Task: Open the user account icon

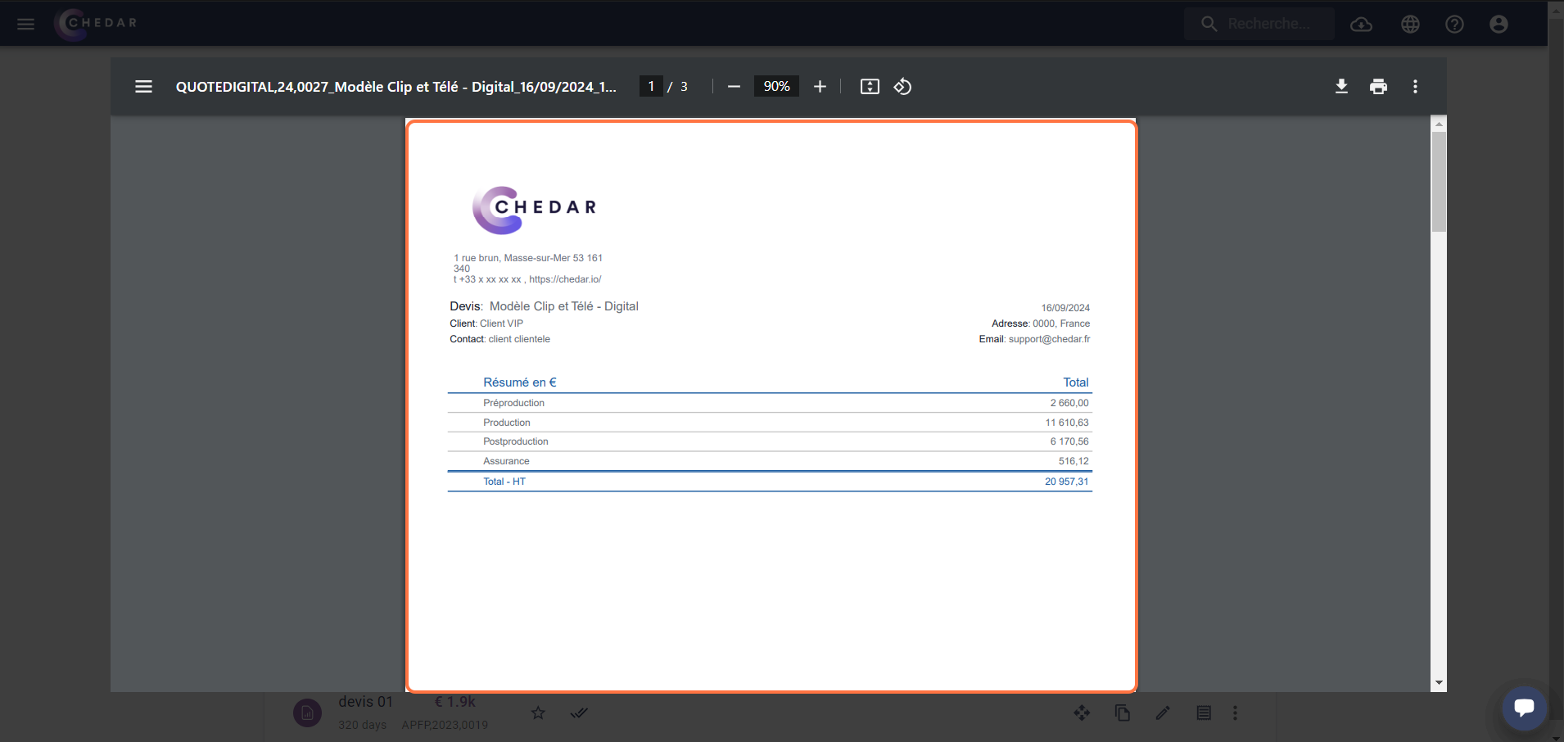Action: [x=1498, y=25]
